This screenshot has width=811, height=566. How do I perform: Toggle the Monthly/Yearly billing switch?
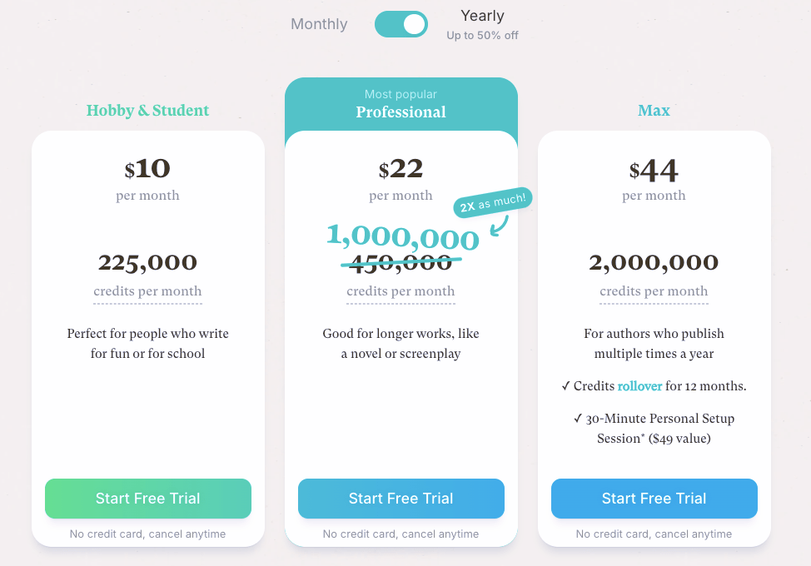[401, 24]
